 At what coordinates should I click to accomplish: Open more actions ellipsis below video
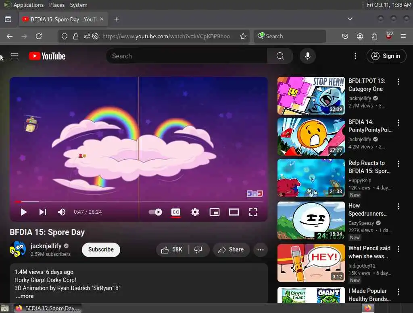[x=261, y=250]
